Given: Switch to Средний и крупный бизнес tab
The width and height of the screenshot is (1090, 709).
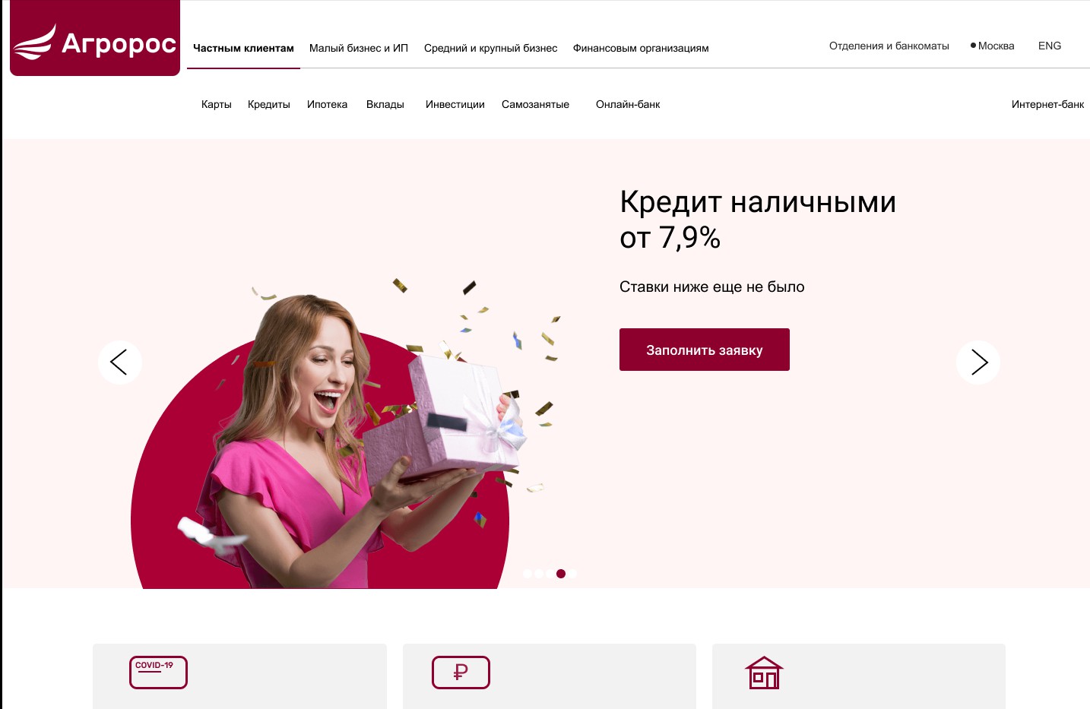Looking at the screenshot, I should coord(491,48).
